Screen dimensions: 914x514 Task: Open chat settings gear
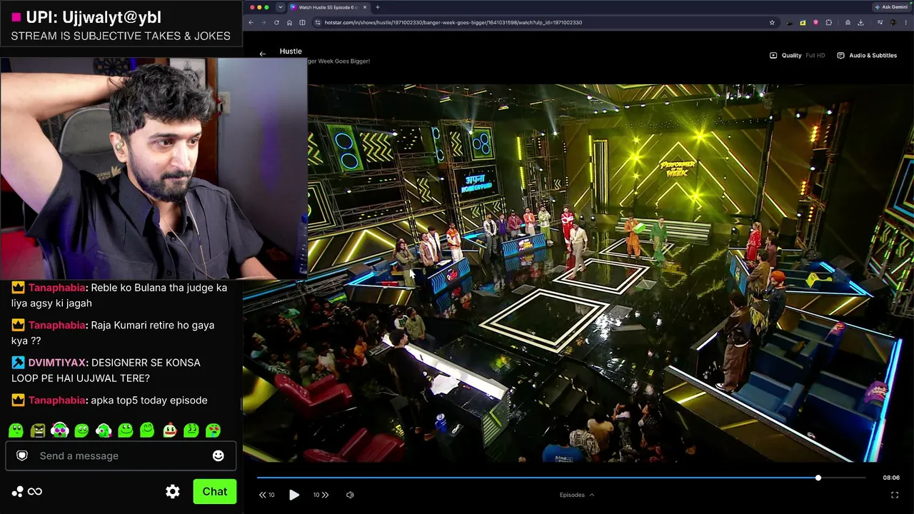[173, 491]
